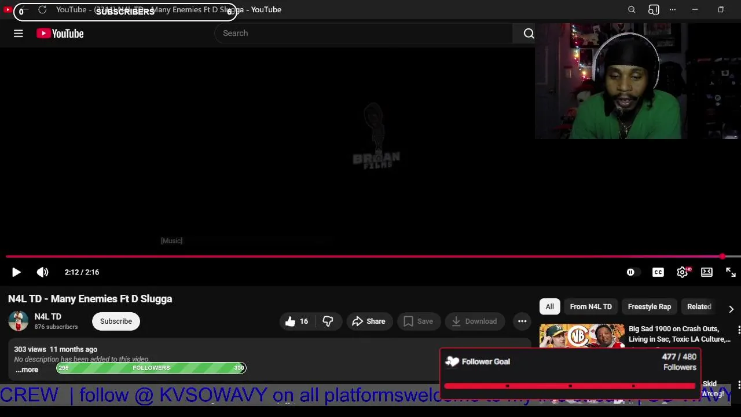
Task: Expand description with ...more
Action: (x=27, y=370)
